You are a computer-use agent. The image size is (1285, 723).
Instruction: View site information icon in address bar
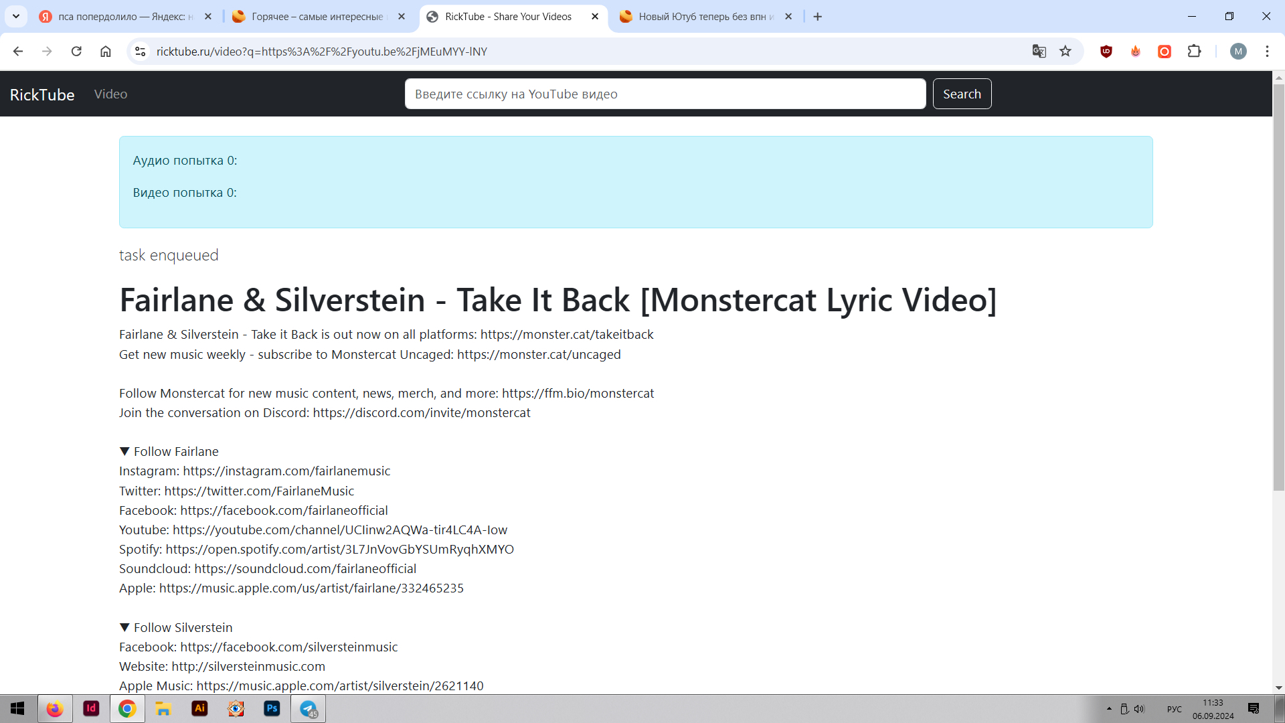point(140,52)
